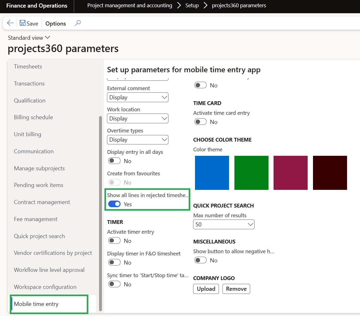The image size is (360, 316).
Task: Choose the green color theme
Action: (251, 173)
